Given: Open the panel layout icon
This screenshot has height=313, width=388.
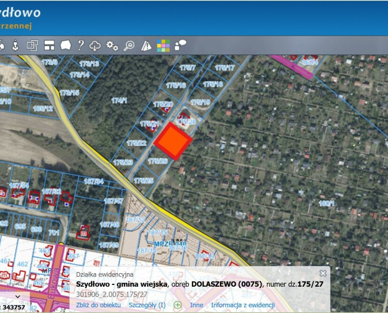Looking at the screenshot, I should click(x=49, y=45).
